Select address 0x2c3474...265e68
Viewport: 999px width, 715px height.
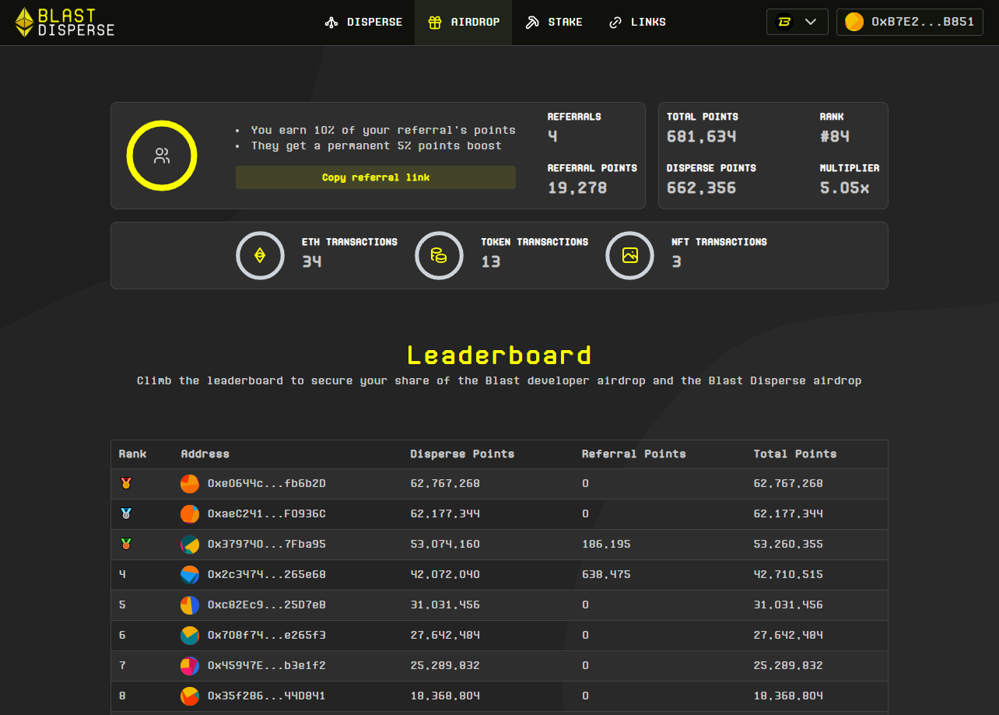tap(267, 575)
